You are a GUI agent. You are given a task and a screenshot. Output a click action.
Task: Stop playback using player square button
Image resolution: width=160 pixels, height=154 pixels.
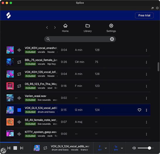(x=15, y=148)
